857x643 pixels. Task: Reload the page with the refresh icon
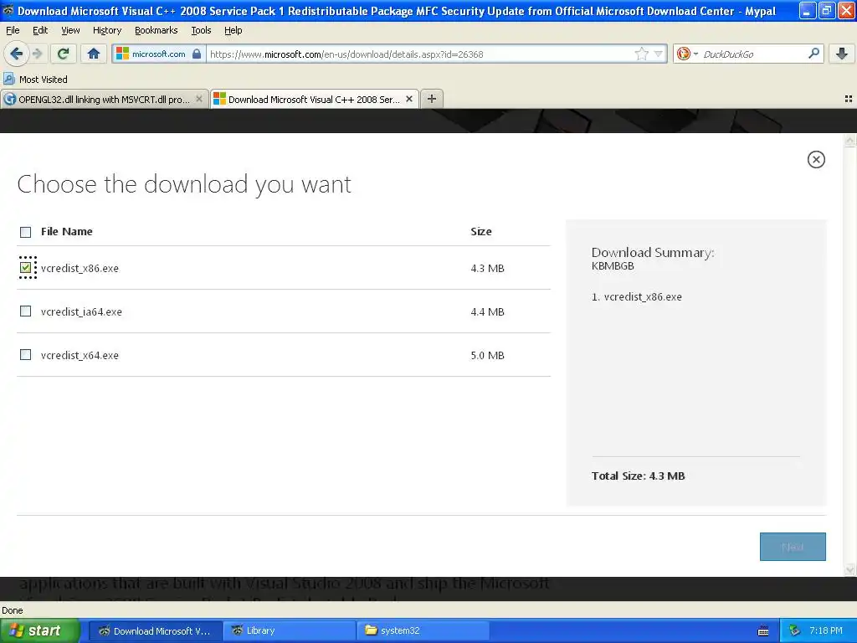coord(63,54)
